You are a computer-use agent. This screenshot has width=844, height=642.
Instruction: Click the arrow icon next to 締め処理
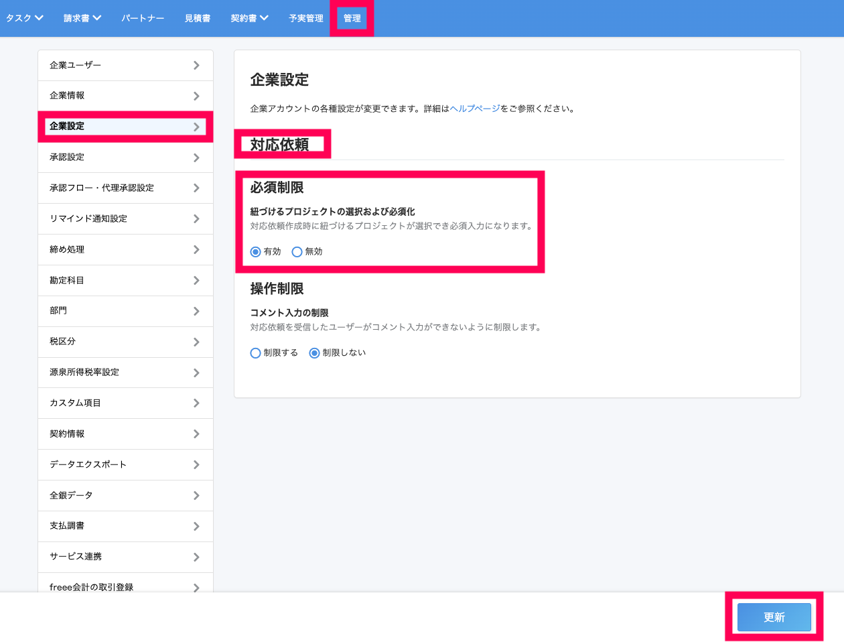[196, 250]
